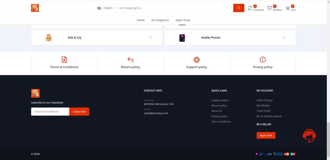Open the 'Term Conditions' quick link
The image size is (330, 160).
[221, 122]
